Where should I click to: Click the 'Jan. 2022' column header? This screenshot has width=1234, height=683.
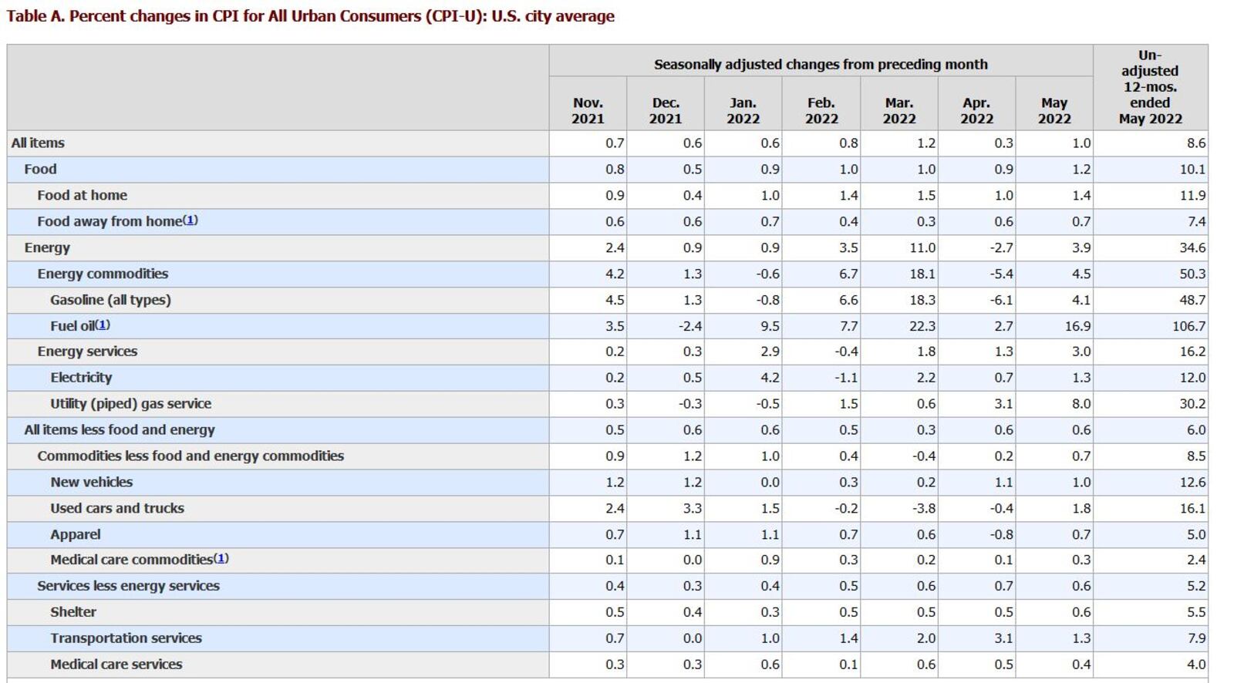pyautogui.click(x=743, y=111)
